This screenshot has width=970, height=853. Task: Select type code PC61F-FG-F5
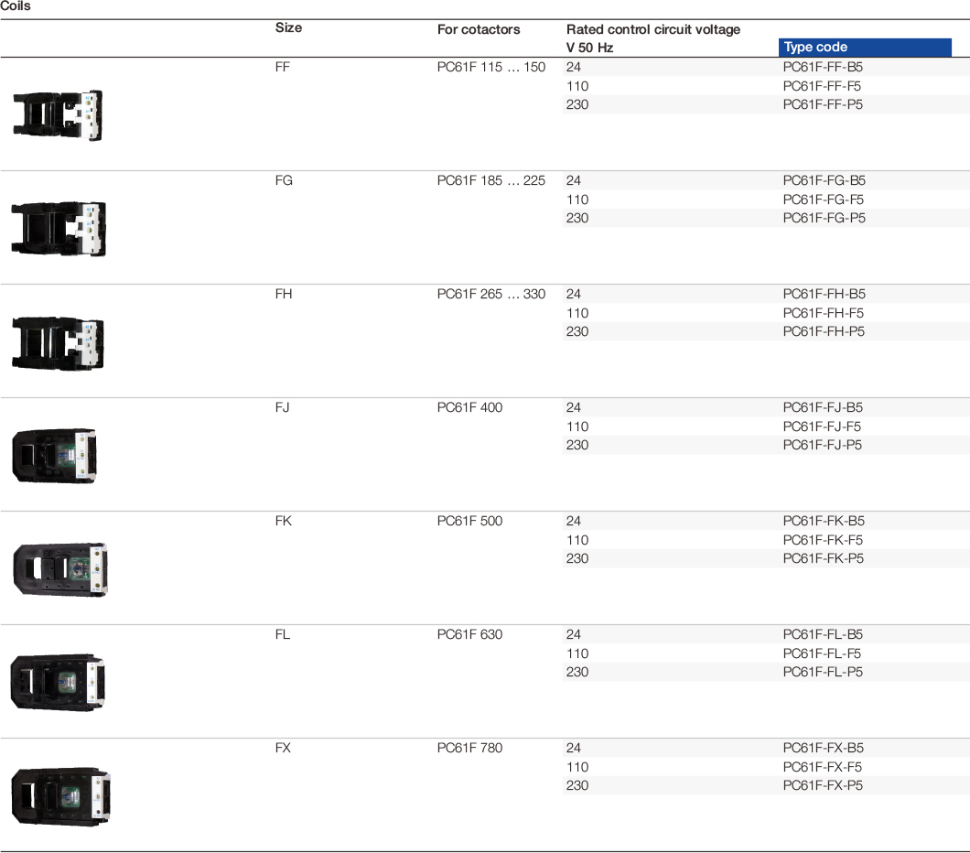coord(824,200)
